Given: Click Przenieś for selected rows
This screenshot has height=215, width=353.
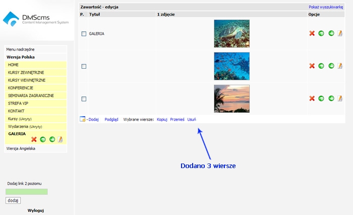Looking at the screenshot, I should pyautogui.click(x=177, y=120).
